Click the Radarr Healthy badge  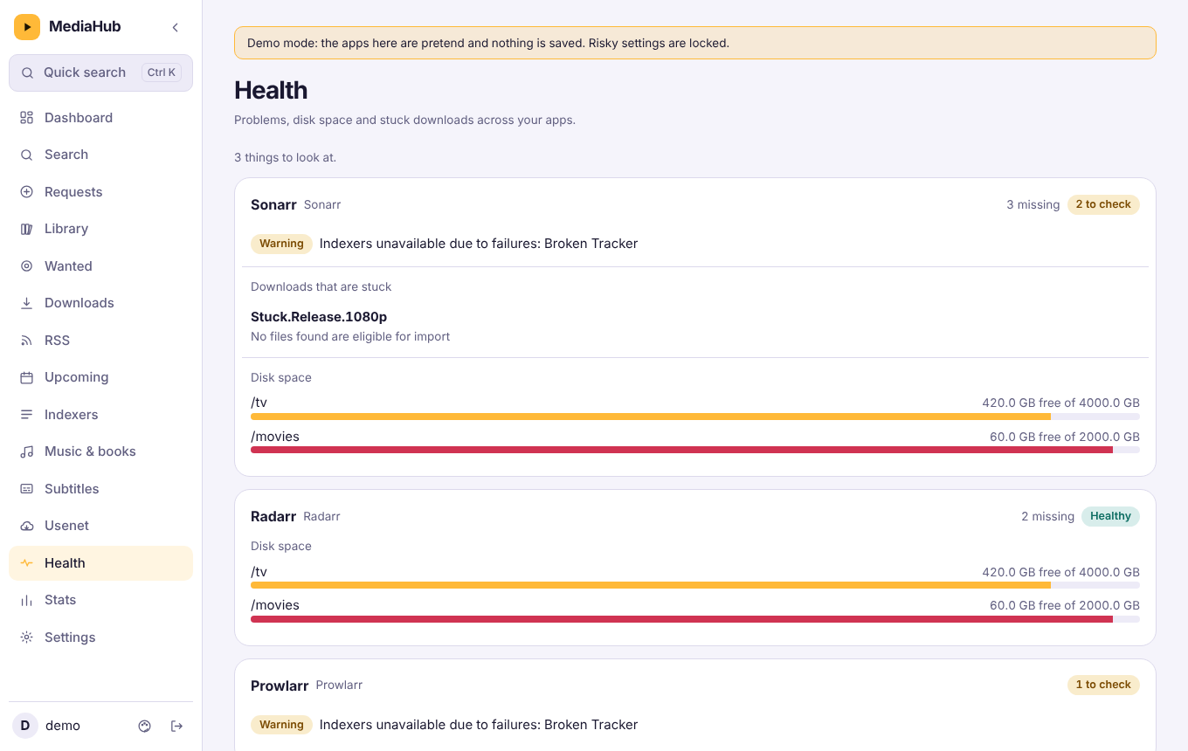coord(1110,516)
